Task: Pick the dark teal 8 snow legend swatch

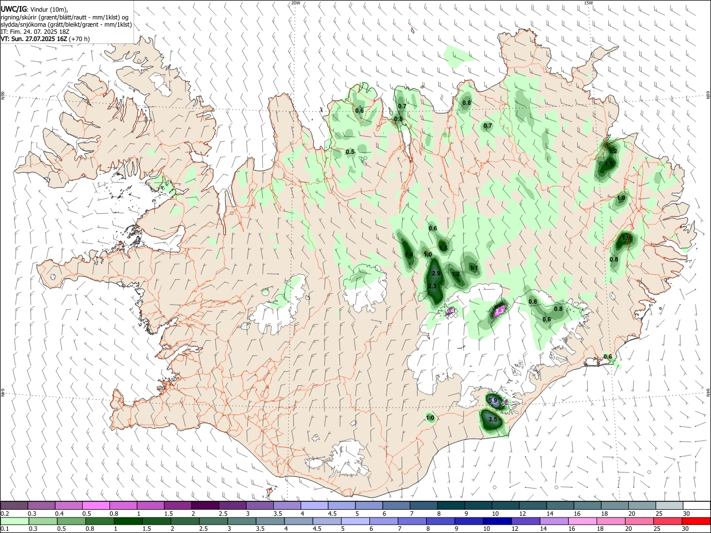Action: [x=450, y=505]
